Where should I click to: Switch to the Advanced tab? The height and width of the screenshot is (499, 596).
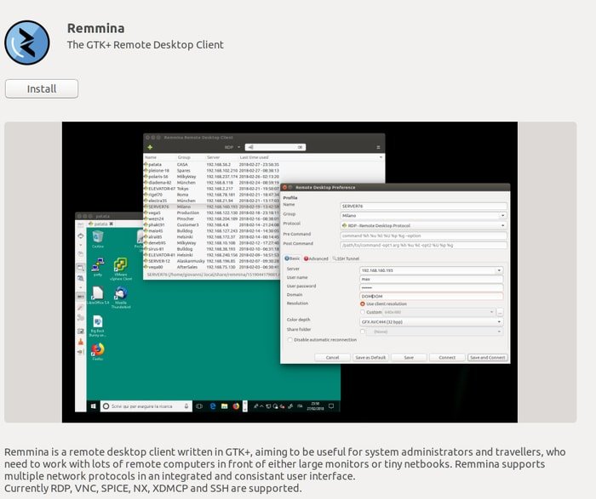[316, 258]
